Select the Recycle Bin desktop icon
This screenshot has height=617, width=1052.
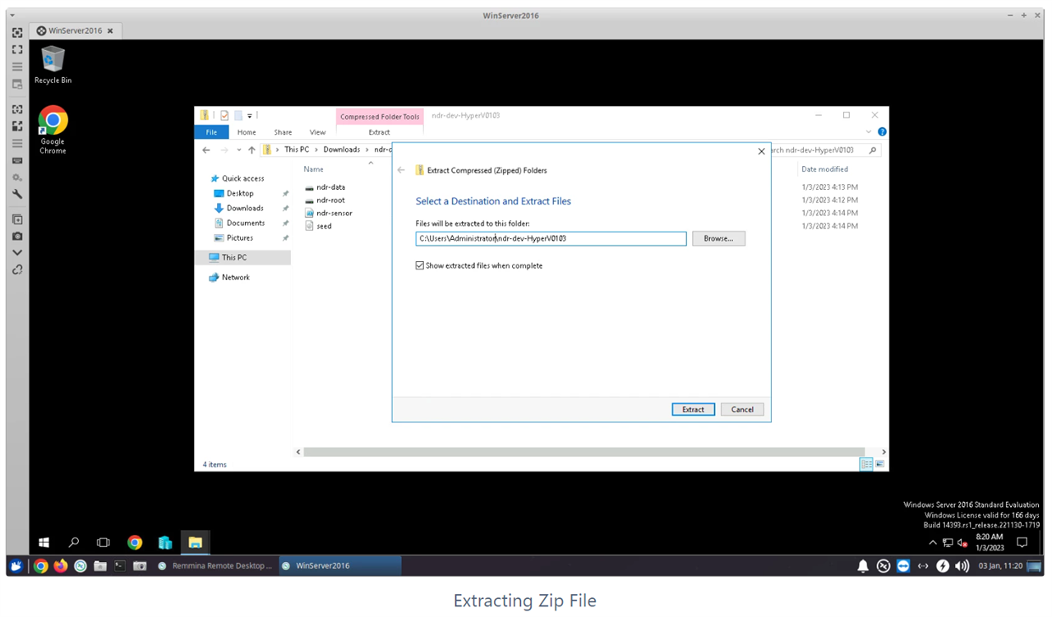pos(53,65)
